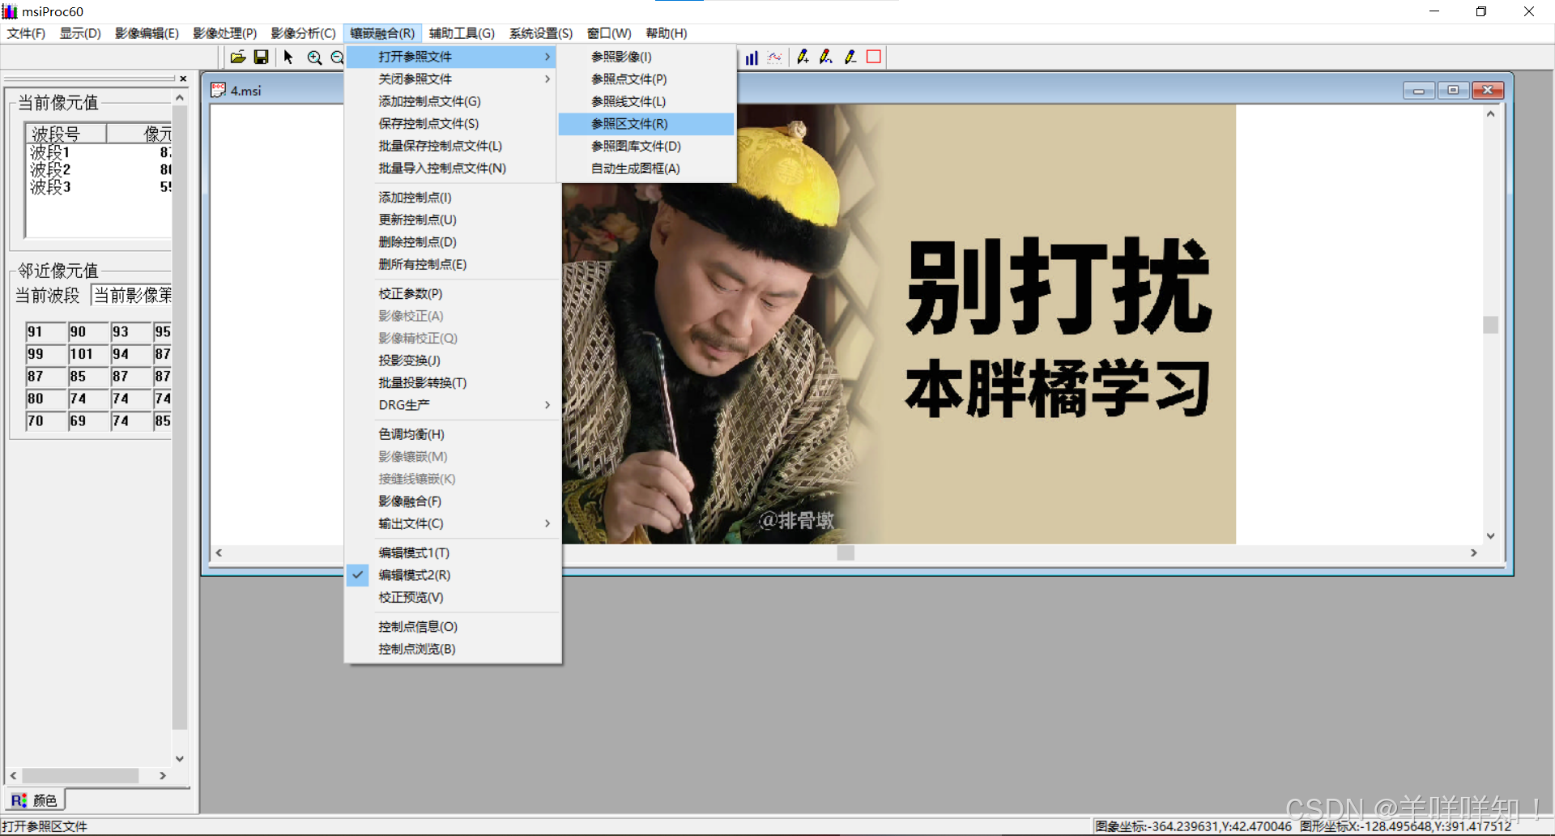This screenshot has width=1555, height=836.
Task: Choose 参照区文件(R) from submenu
Action: coord(645,124)
